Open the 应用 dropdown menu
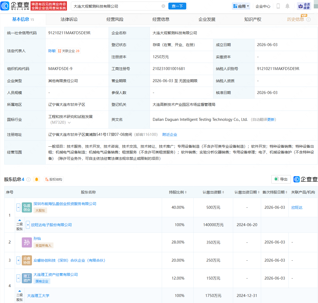This screenshot has height=303, width=318. (241, 6)
